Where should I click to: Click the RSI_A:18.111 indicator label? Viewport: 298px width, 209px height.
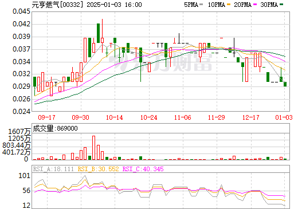[53, 169]
